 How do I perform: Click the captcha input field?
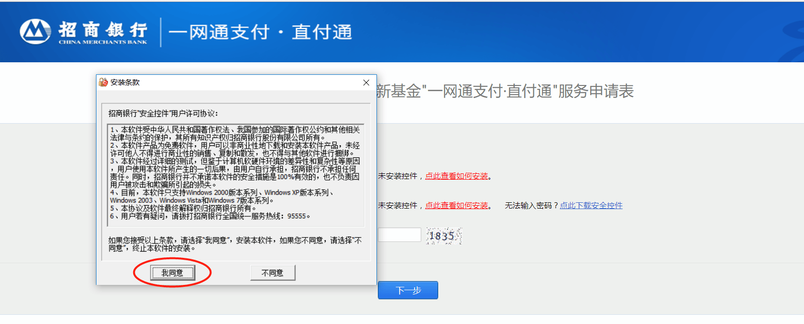click(400, 235)
